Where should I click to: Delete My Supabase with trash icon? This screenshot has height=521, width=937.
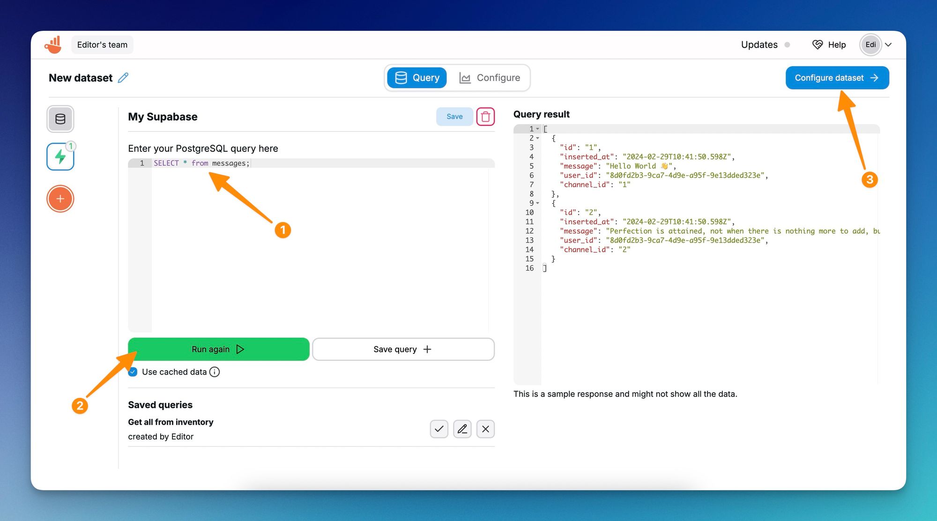[x=485, y=117]
